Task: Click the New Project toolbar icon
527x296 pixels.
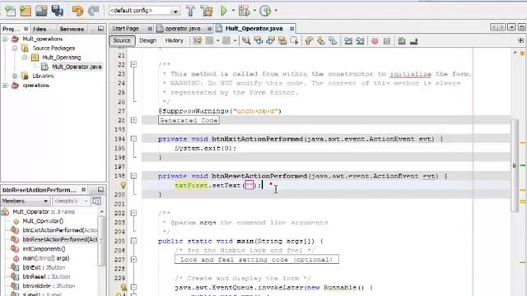Action: pyautogui.click(x=26, y=11)
